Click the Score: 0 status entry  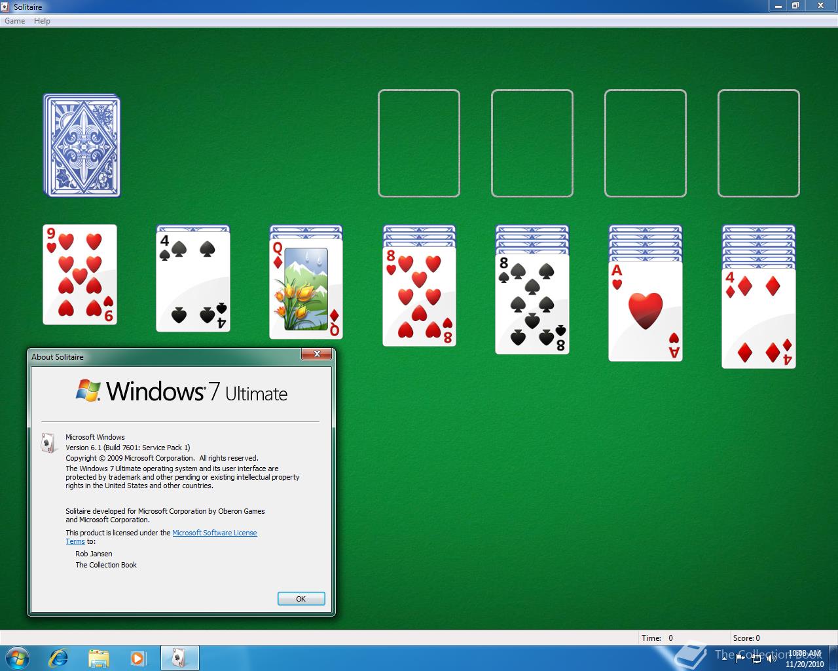[x=746, y=638]
